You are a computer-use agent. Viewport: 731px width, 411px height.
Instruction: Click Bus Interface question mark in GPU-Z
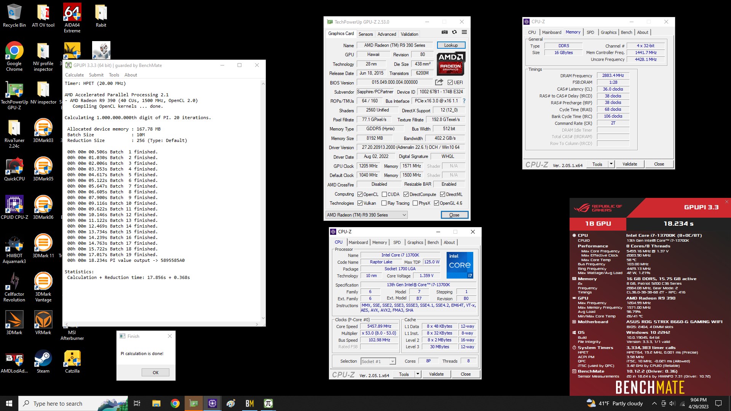click(464, 101)
